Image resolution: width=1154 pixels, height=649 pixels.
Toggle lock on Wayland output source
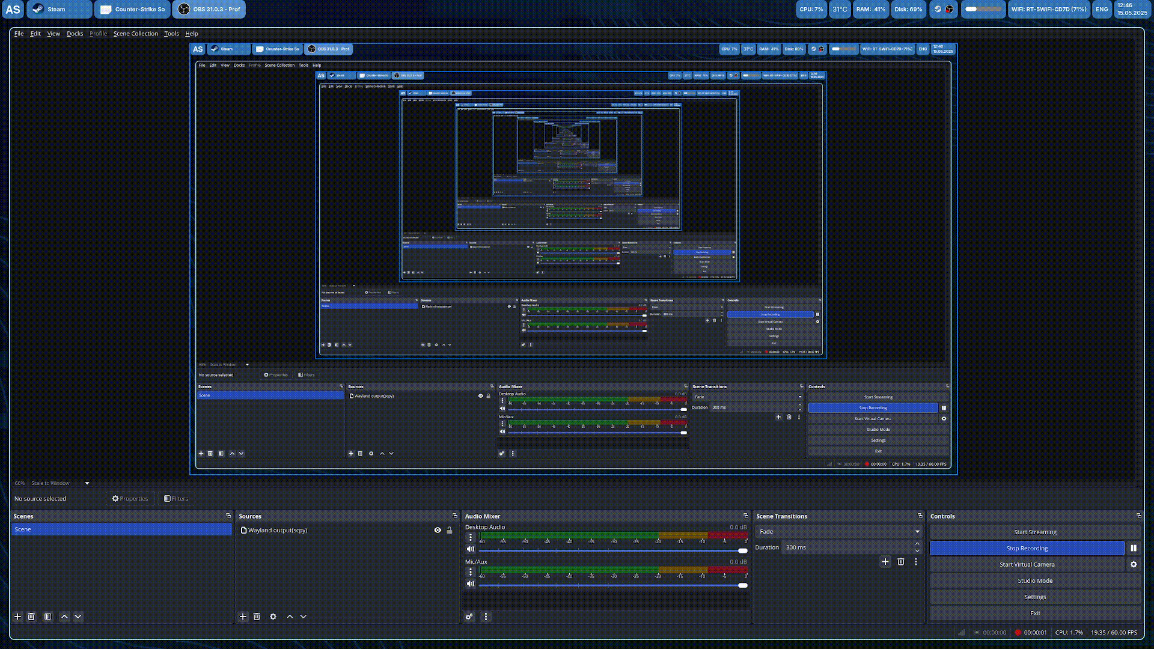[449, 530]
